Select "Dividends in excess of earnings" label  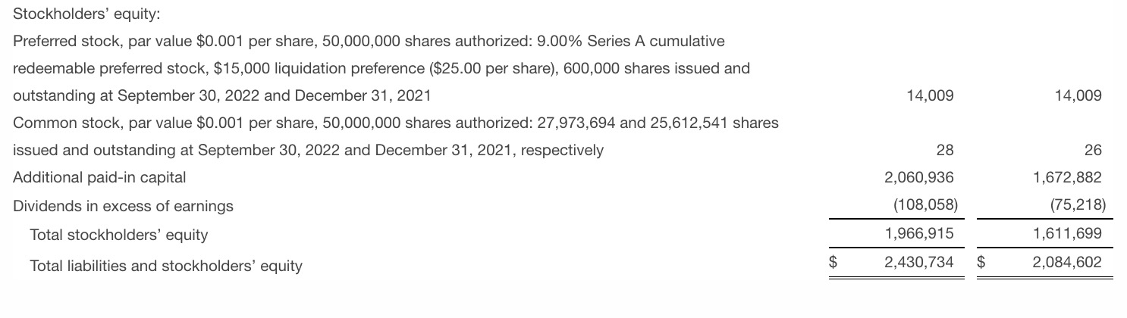click(123, 206)
